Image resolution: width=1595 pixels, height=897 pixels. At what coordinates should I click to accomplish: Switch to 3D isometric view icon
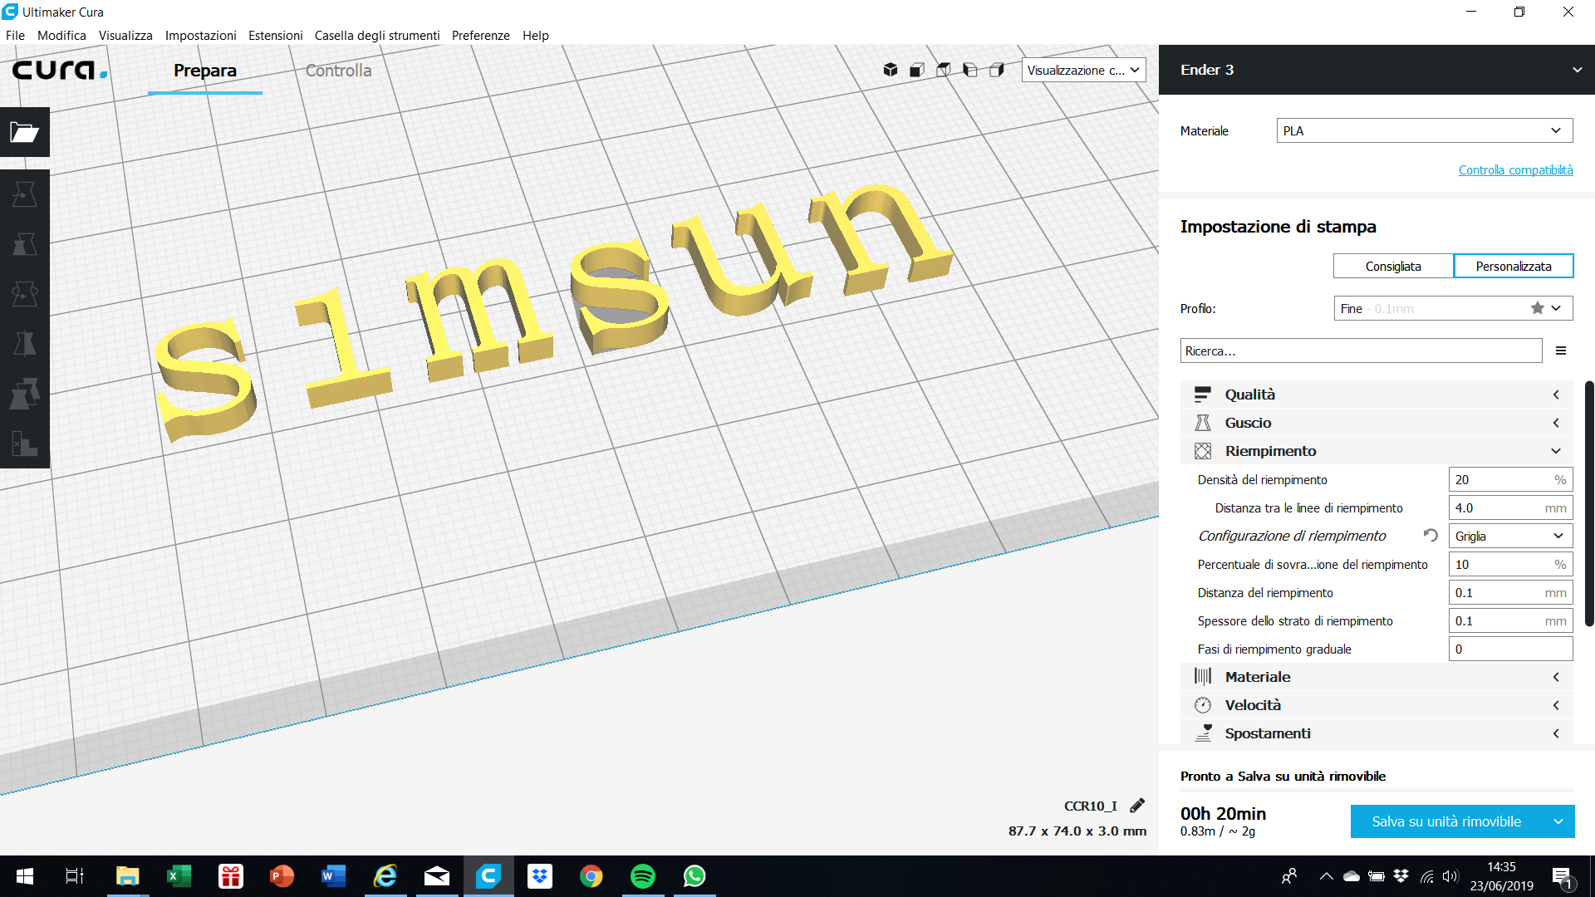890,70
